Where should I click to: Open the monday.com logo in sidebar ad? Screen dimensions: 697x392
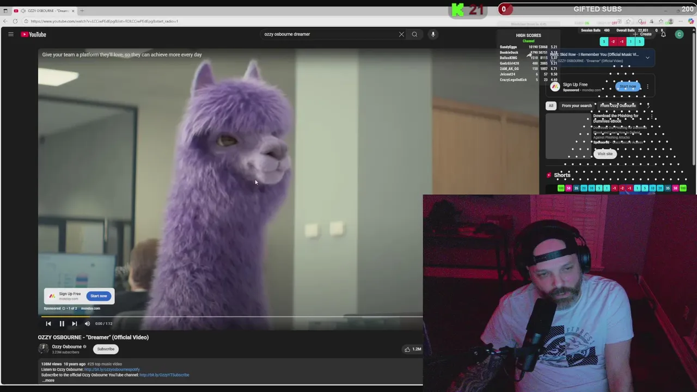tap(554, 87)
